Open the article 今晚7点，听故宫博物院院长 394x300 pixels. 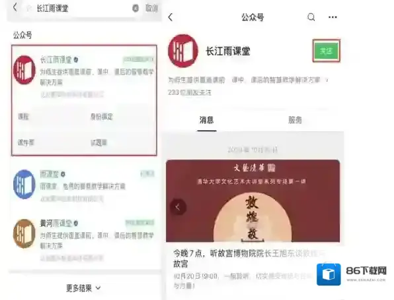[249, 258]
